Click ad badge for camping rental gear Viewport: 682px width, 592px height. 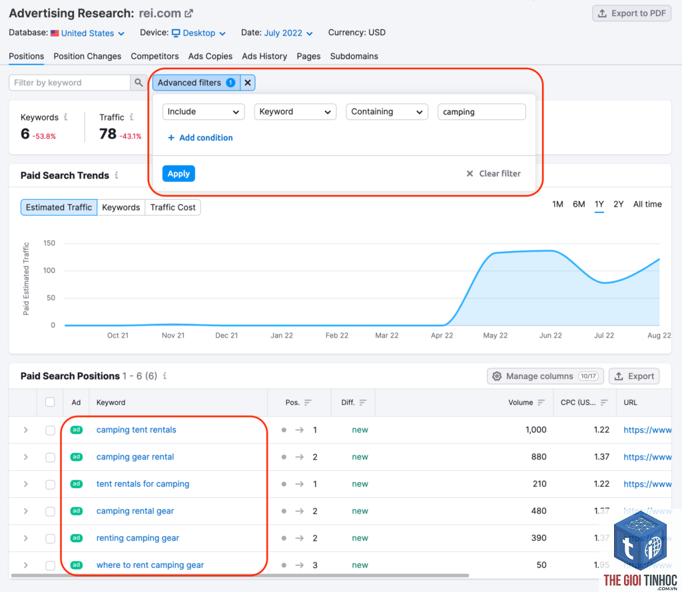click(77, 511)
